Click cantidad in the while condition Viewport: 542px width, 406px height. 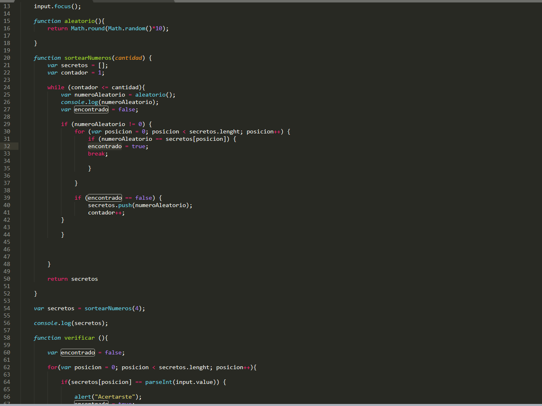click(125, 87)
